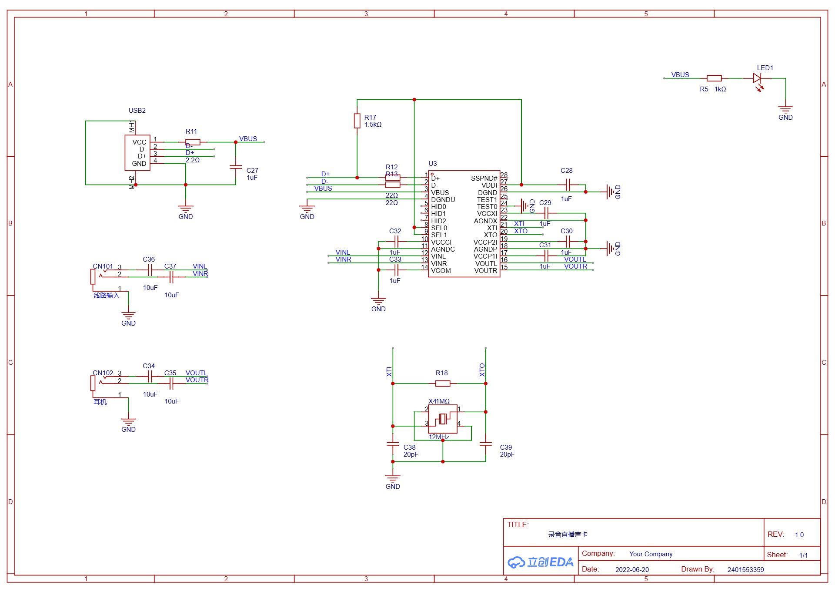The height and width of the screenshot is (592, 835).
Task: Select capacitor C38 20pF
Action: 393,444
